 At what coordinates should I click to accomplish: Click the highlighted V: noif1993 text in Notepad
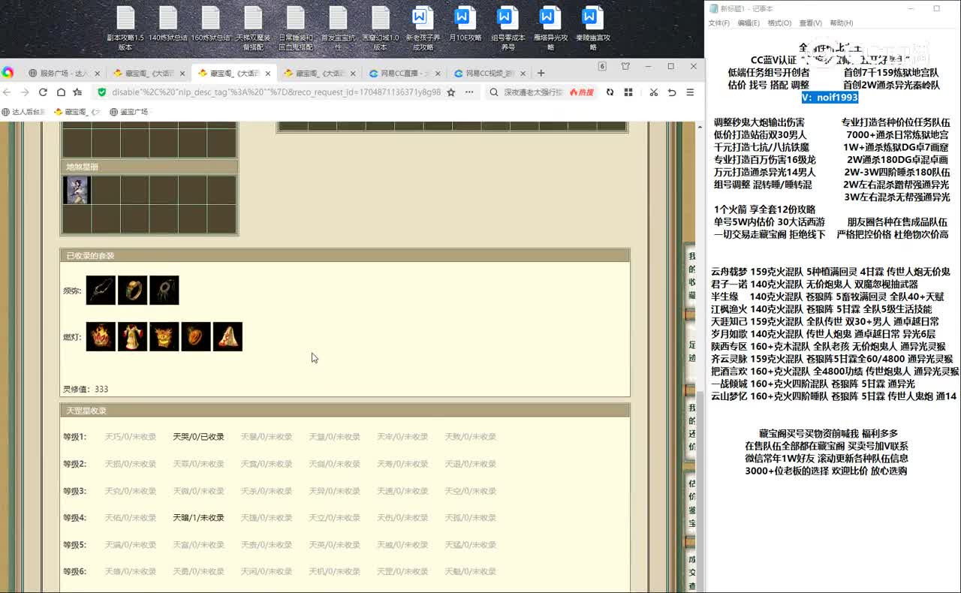pos(830,98)
